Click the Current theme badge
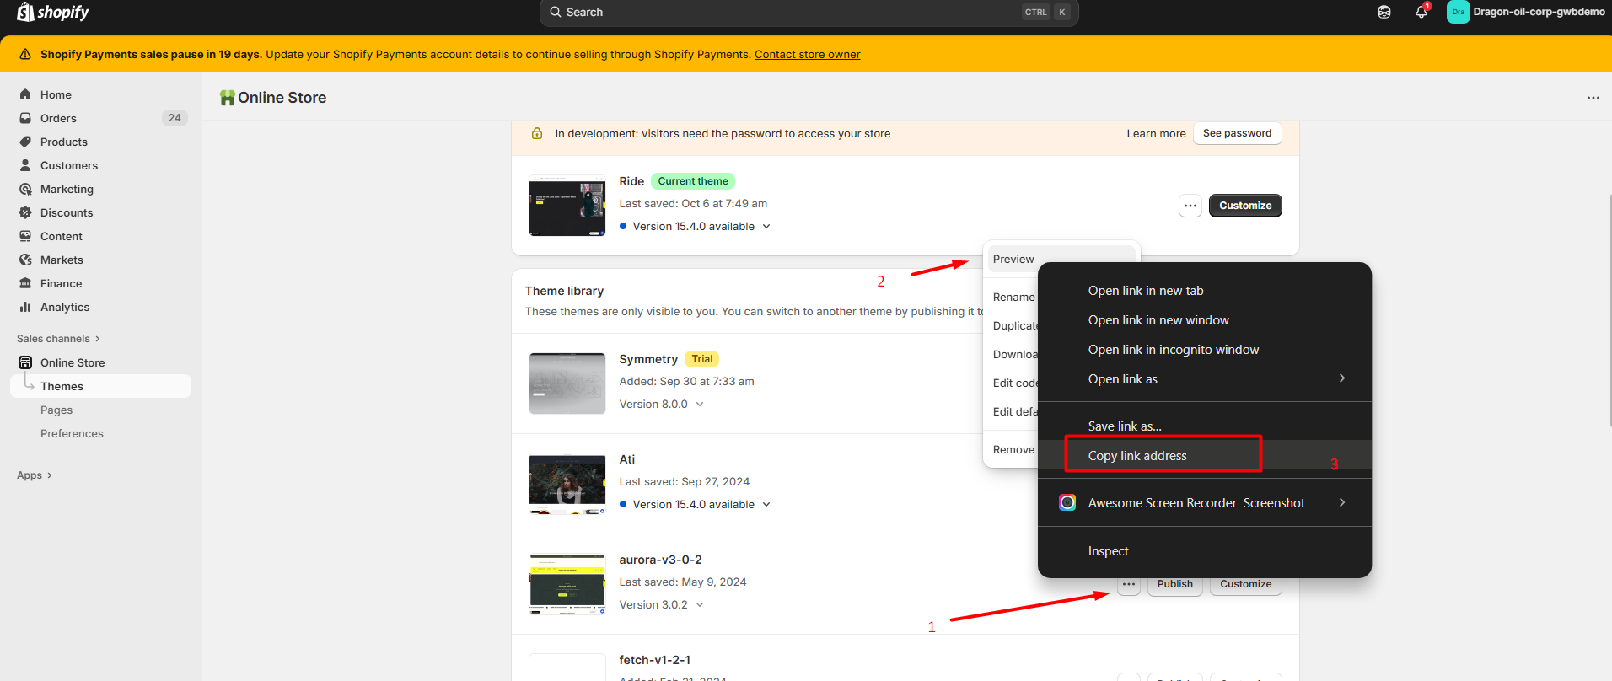Viewport: 1612px width, 681px height. [693, 181]
